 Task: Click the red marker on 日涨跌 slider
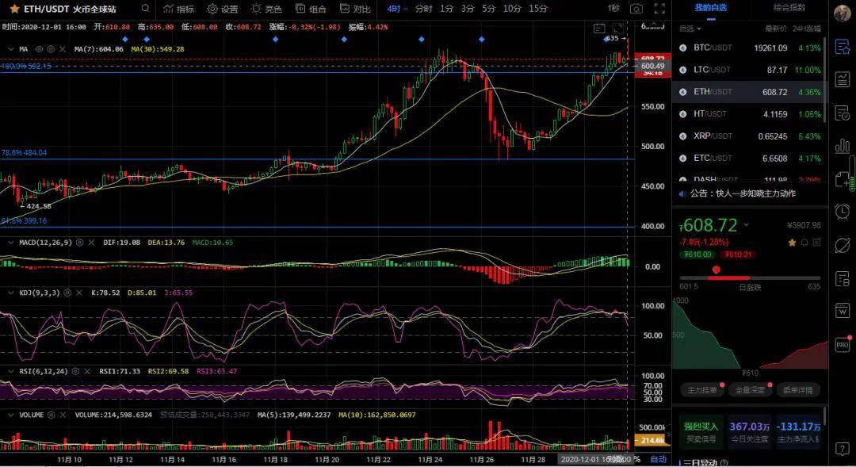pyautogui.click(x=717, y=270)
